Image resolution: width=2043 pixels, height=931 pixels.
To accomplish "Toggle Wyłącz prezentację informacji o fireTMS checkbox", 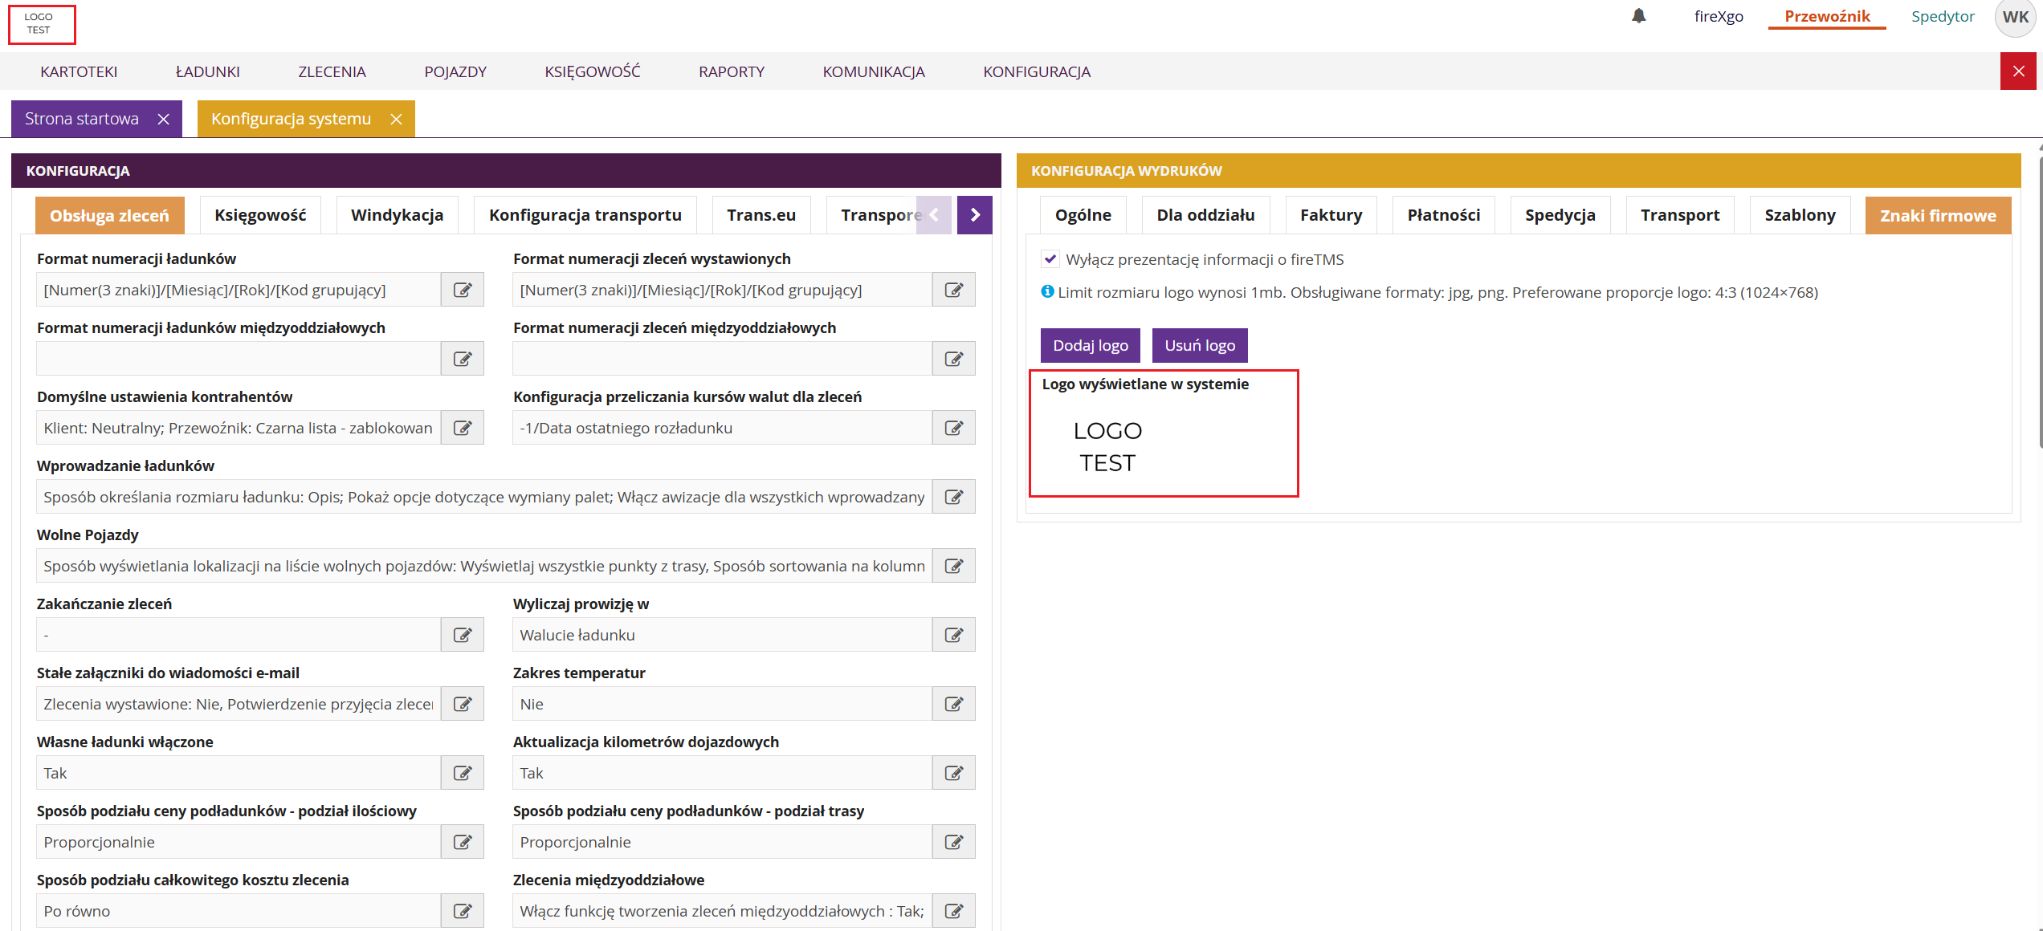I will tap(1050, 259).
